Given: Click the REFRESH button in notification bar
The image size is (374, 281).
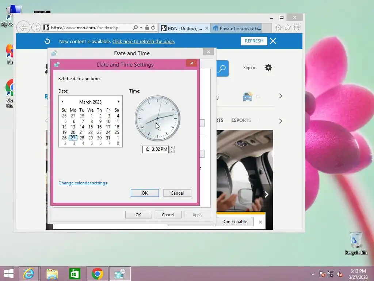Looking at the screenshot, I should pos(254,41).
